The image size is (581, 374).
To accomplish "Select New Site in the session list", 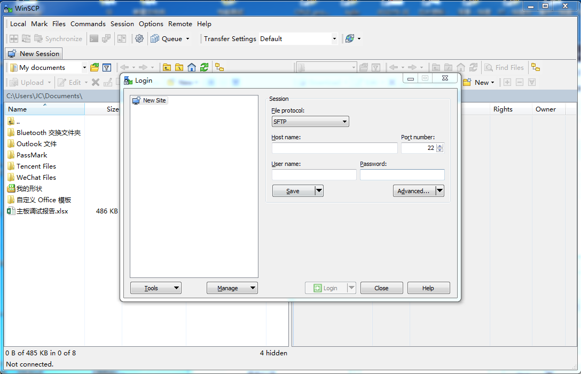I will pos(152,100).
